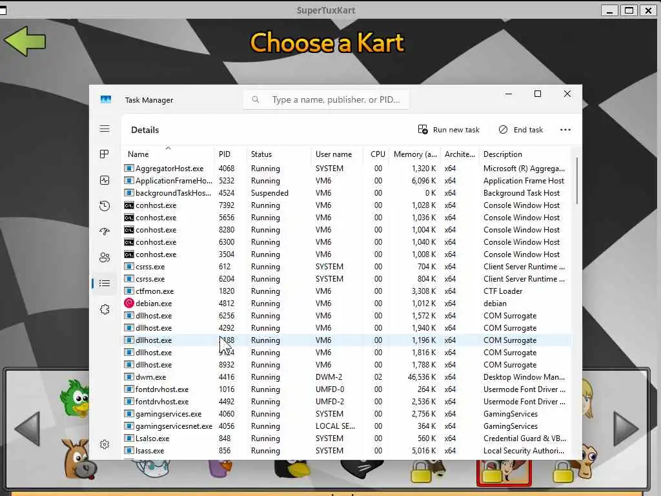Select conhost.exe with PID 8280
The image size is (661, 496).
[x=156, y=230]
